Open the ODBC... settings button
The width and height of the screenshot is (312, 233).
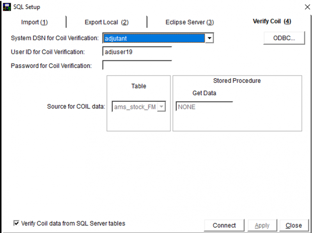pos(284,38)
